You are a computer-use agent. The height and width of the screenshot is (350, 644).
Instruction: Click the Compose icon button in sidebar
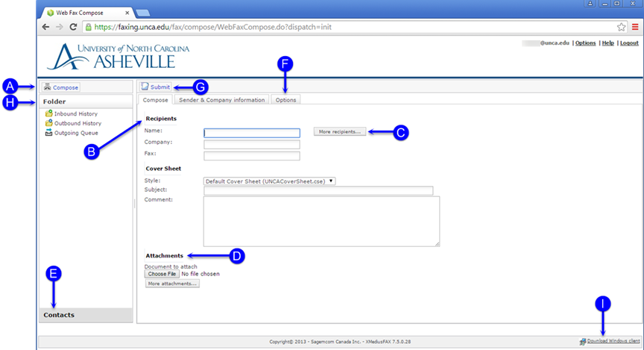[x=60, y=87]
